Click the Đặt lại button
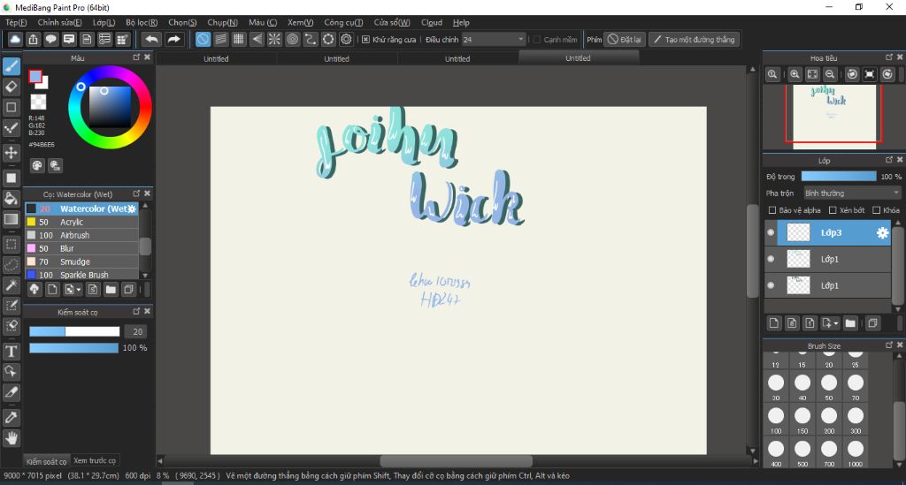This screenshot has width=906, height=485. click(625, 39)
